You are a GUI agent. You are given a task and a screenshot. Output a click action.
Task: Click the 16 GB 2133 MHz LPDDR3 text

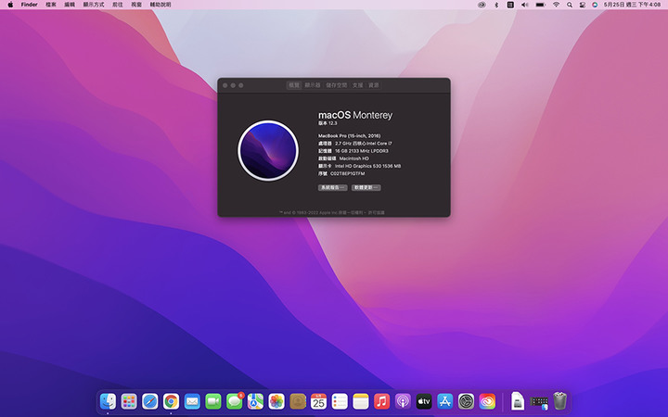(361, 151)
